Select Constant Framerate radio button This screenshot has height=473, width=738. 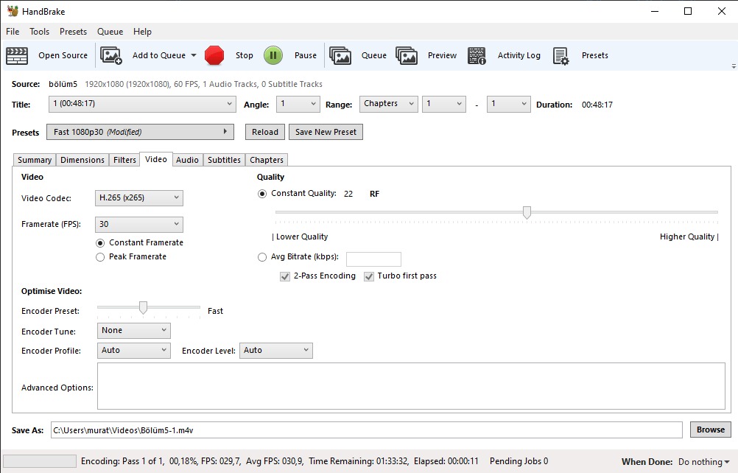[x=99, y=243]
